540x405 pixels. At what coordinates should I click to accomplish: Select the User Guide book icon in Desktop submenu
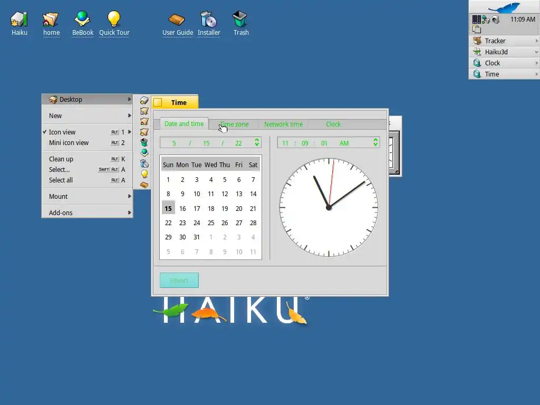[x=144, y=185]
